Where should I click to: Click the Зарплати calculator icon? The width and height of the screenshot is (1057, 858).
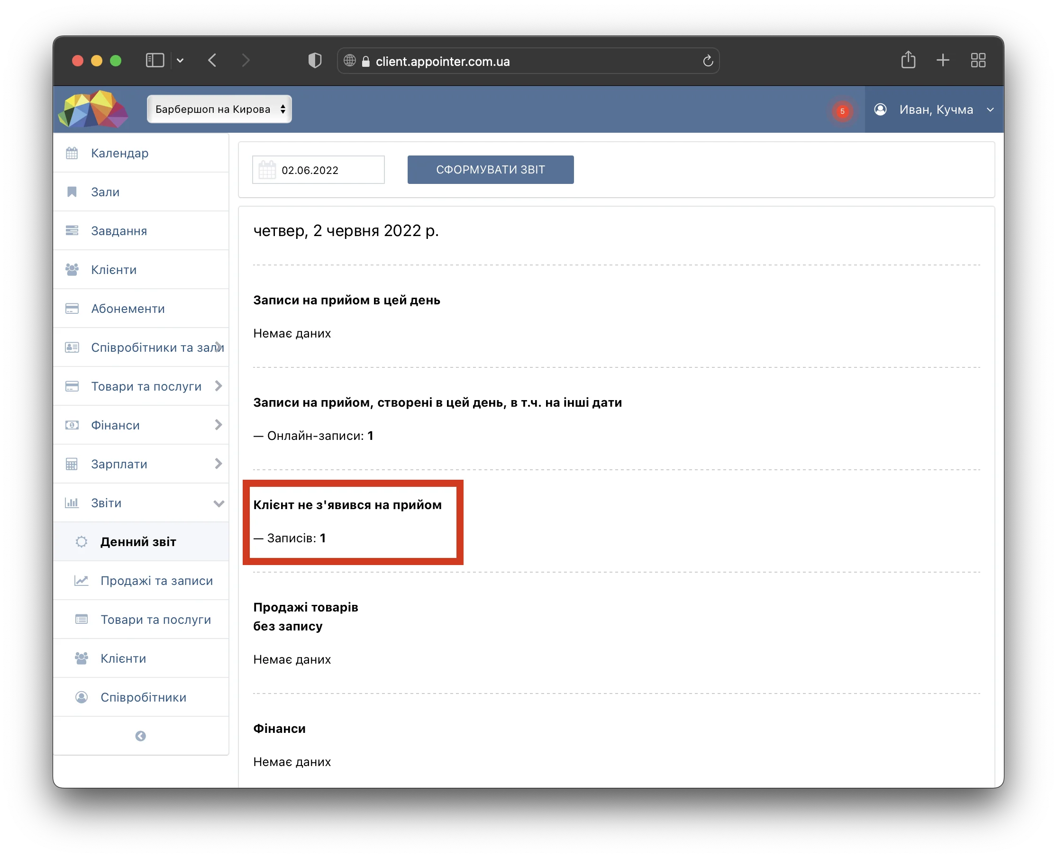coord(72,465)
